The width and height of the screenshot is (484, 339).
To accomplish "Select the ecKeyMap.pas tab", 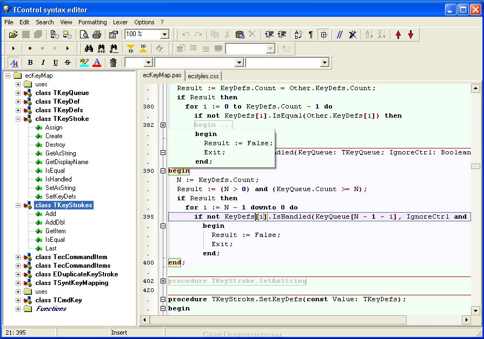I will coord(162,75).
